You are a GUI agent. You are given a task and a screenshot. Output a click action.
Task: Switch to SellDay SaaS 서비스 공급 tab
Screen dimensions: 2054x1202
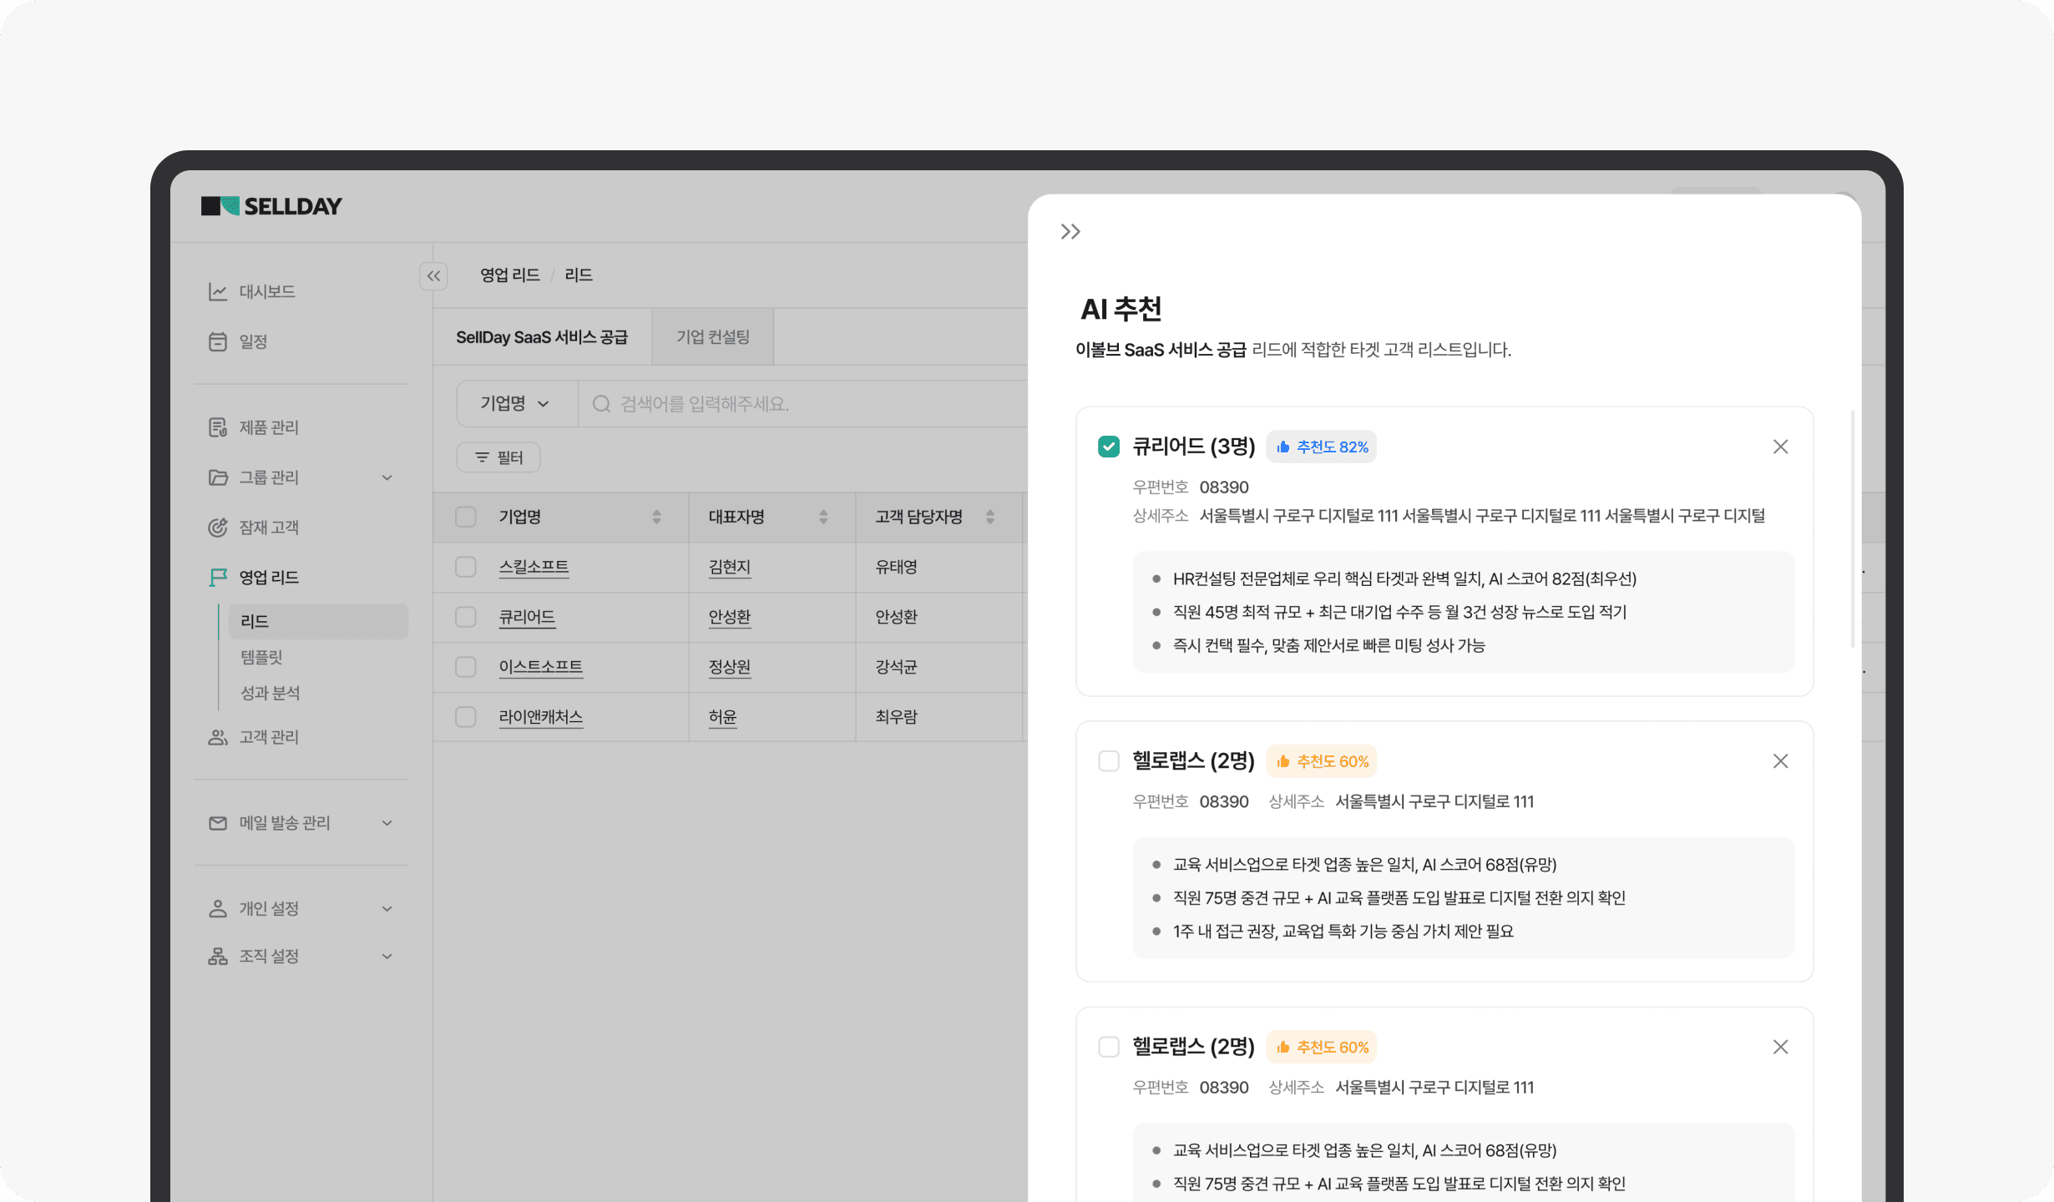542,337
